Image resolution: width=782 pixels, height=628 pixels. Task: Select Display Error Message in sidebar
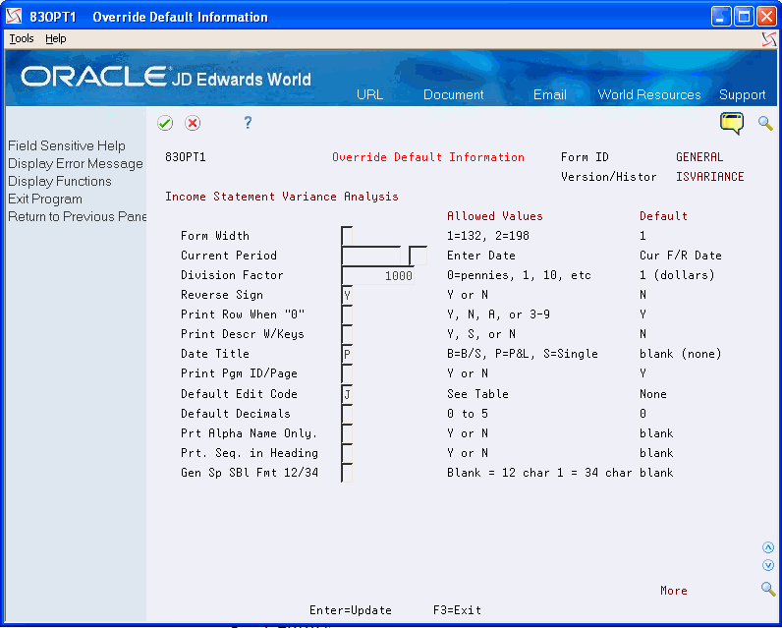(76, 163)
